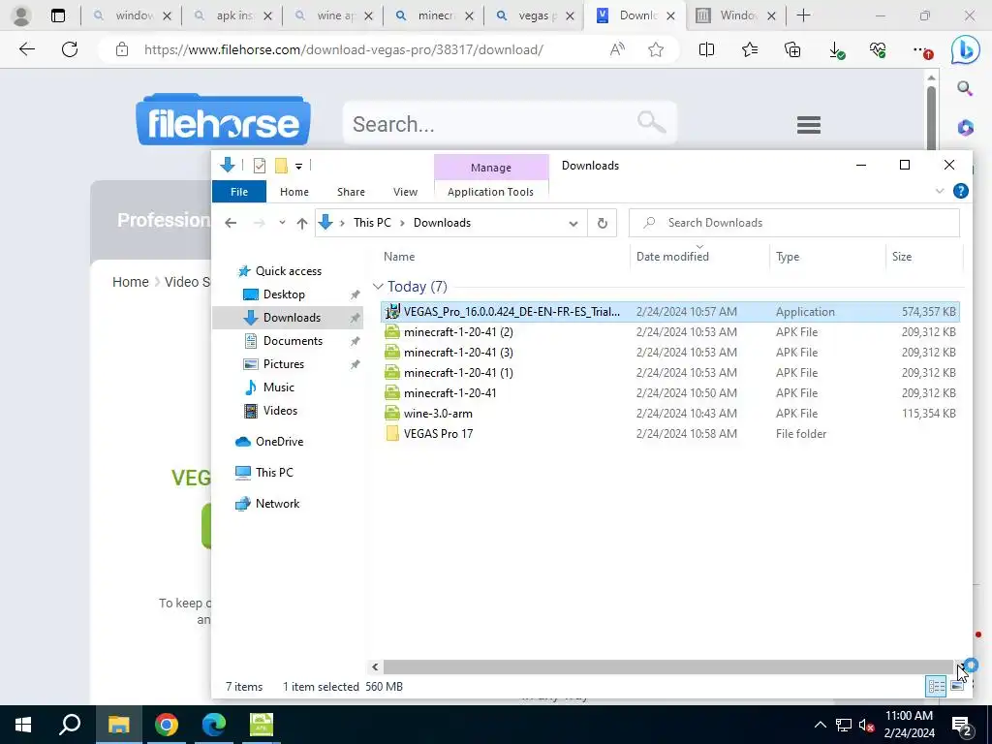Open taskbar search magnifier

(x=70, y=725)
